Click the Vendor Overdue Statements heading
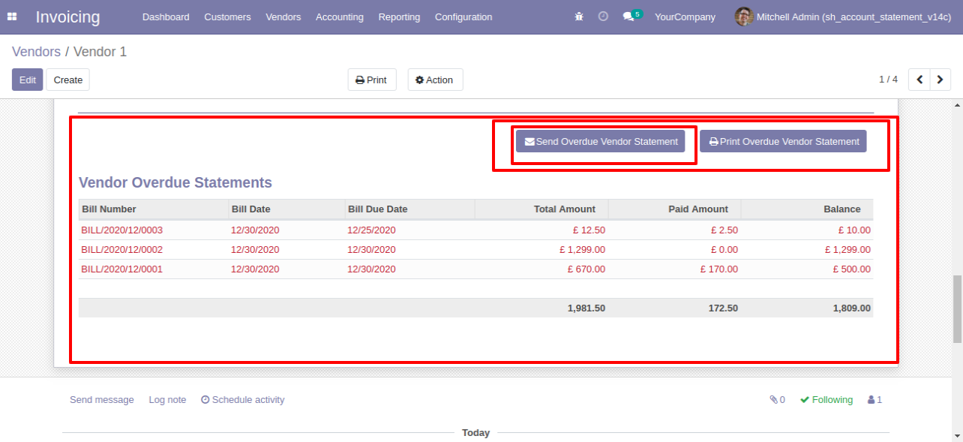The height and width of the screenshot is (442, 963). (175, 182)
